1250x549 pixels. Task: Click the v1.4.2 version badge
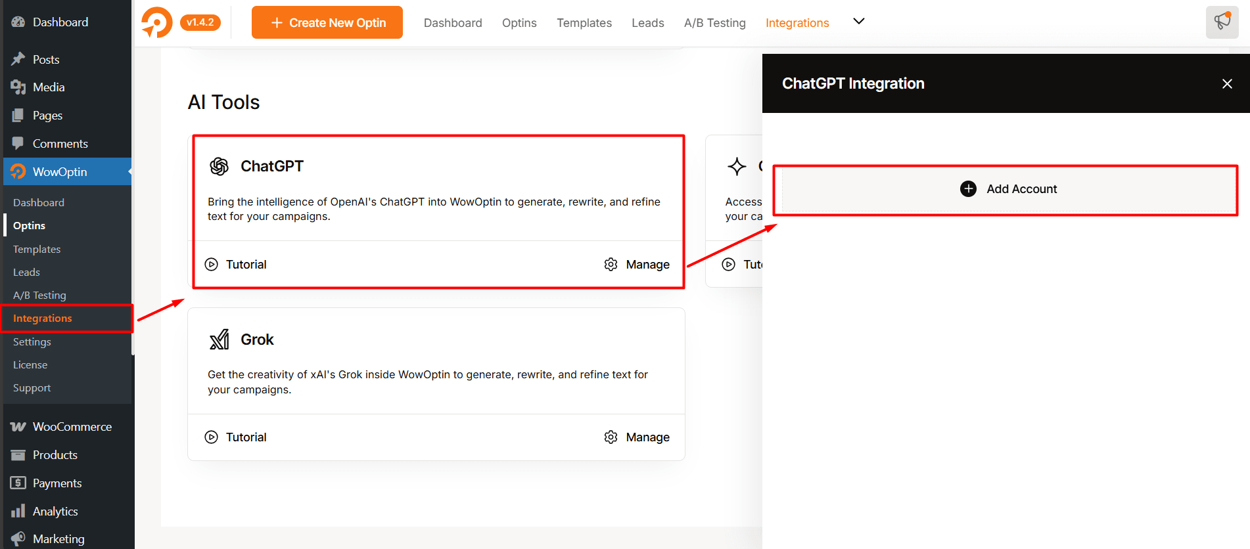(200, 22)
